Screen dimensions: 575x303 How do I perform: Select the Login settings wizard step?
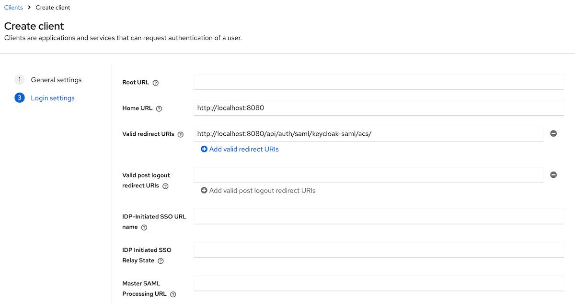[53, 98]
